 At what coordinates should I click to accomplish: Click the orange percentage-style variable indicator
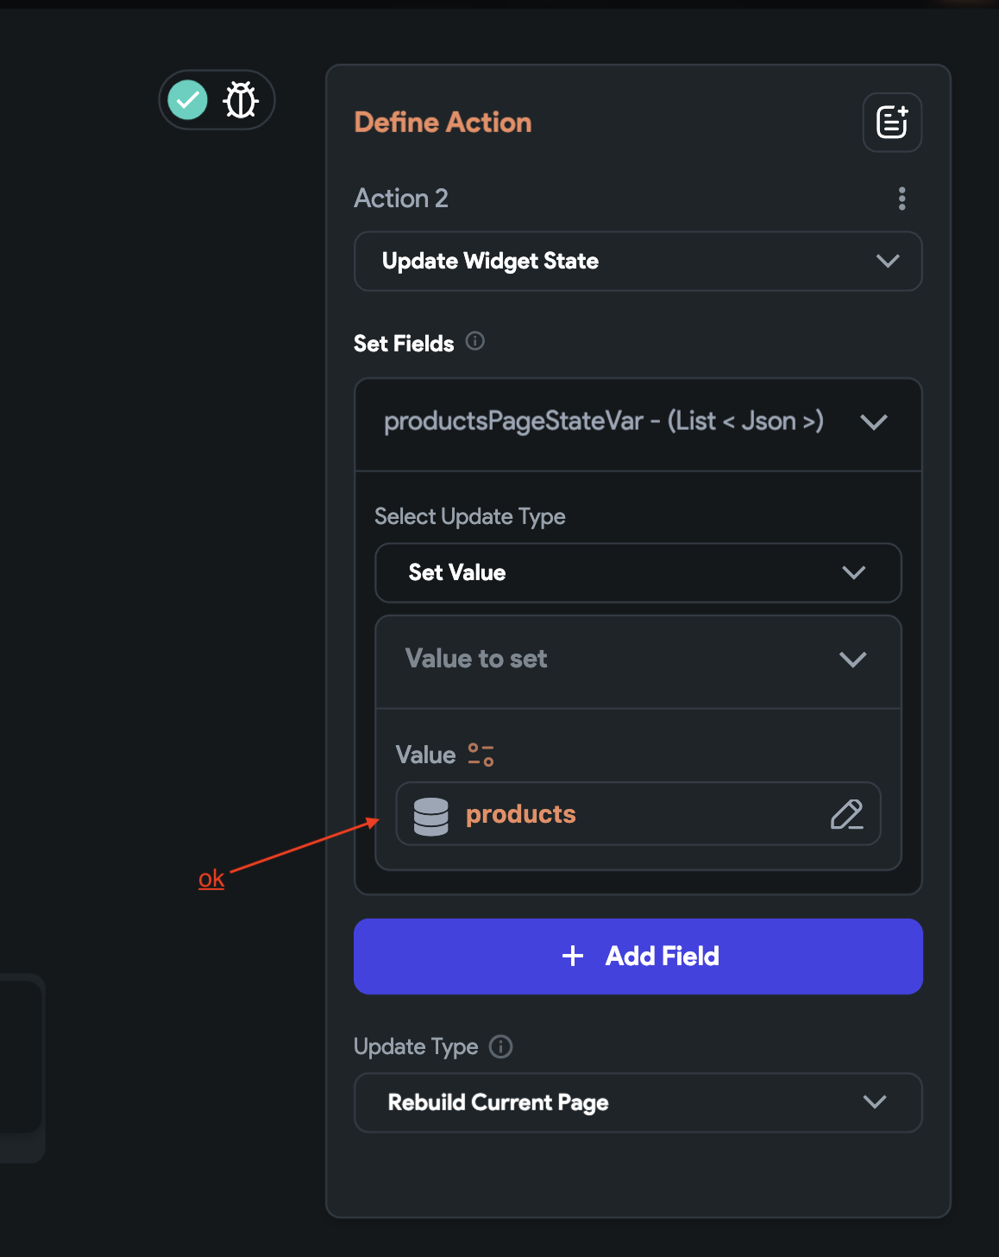(x=480, y=753)
